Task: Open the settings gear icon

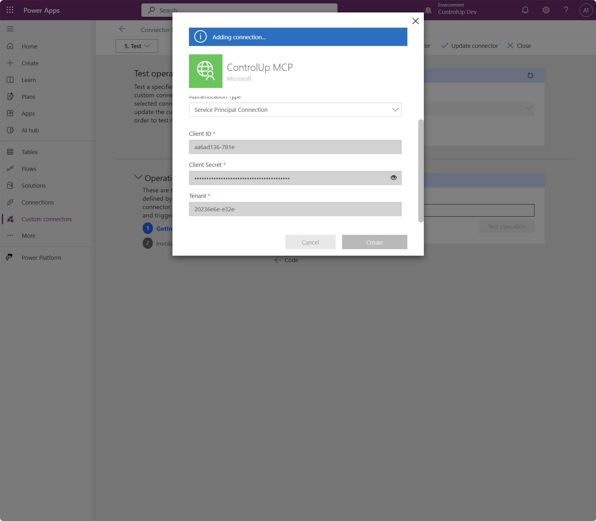Action: (546, 10)
